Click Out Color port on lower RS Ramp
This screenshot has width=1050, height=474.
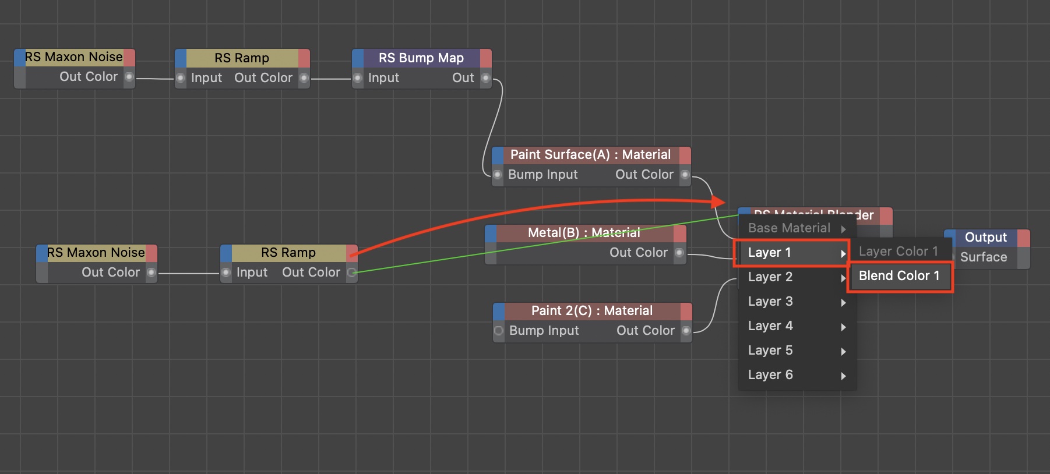tap(351, 273)
